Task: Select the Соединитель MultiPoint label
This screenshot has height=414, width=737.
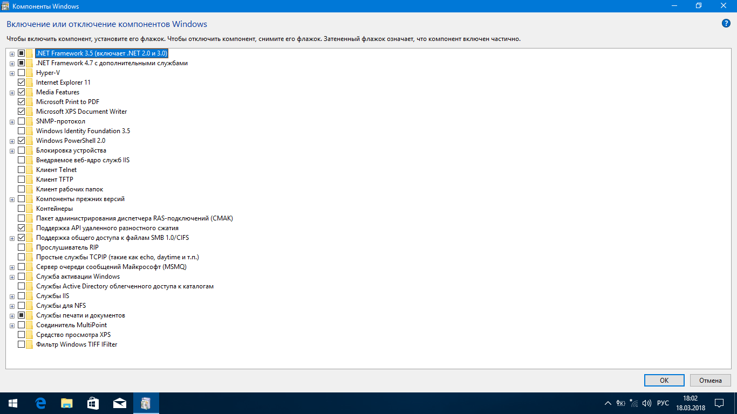Action: (x=71, y=325)
